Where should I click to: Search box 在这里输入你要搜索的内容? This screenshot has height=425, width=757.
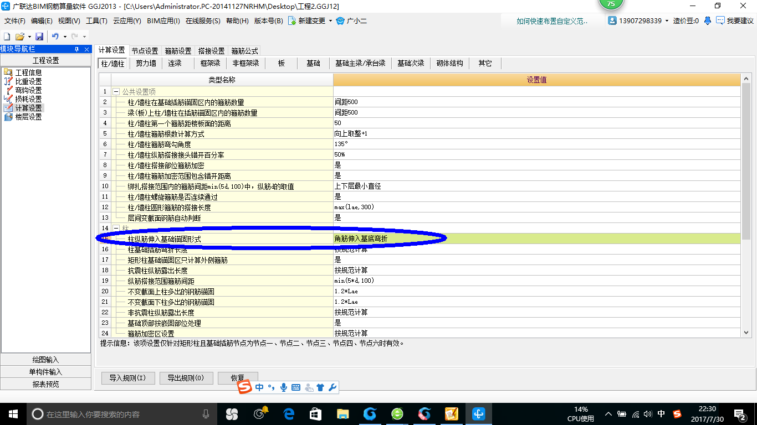(x=121, y=414)
